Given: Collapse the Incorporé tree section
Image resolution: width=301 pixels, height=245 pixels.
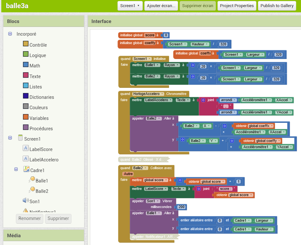Looking at the screenshot, I should tap(10, 34).
